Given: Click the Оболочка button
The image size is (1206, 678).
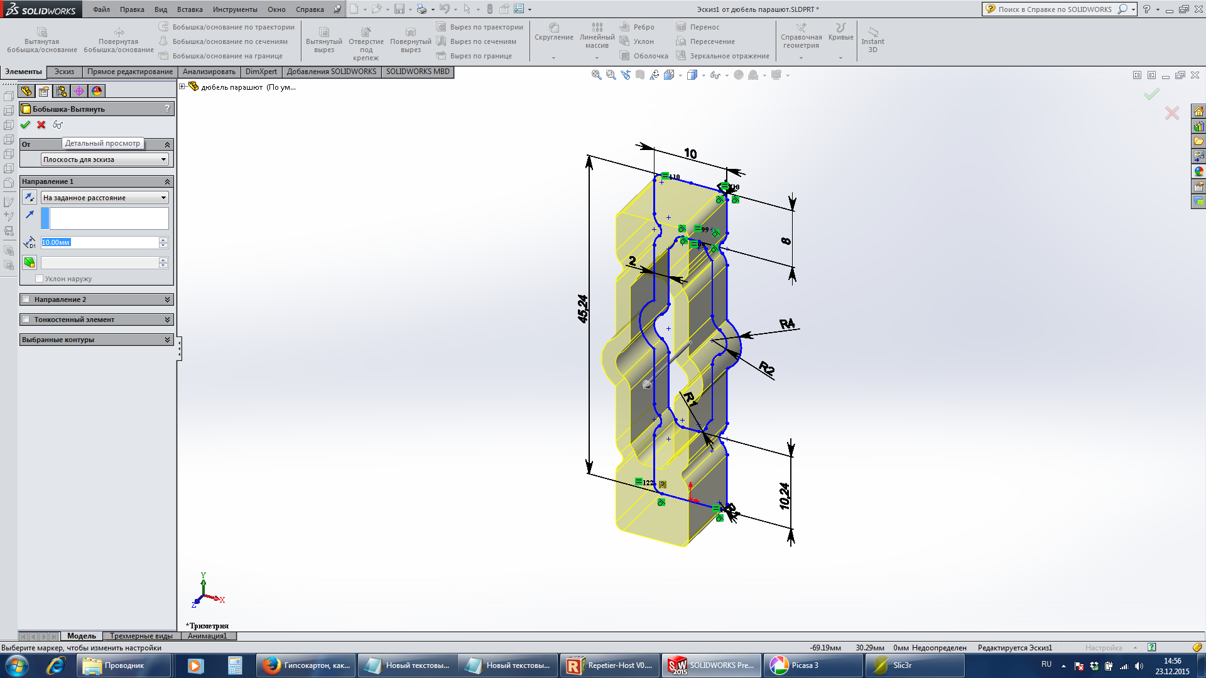Looking at the screenshot, I should coord(644,56).
